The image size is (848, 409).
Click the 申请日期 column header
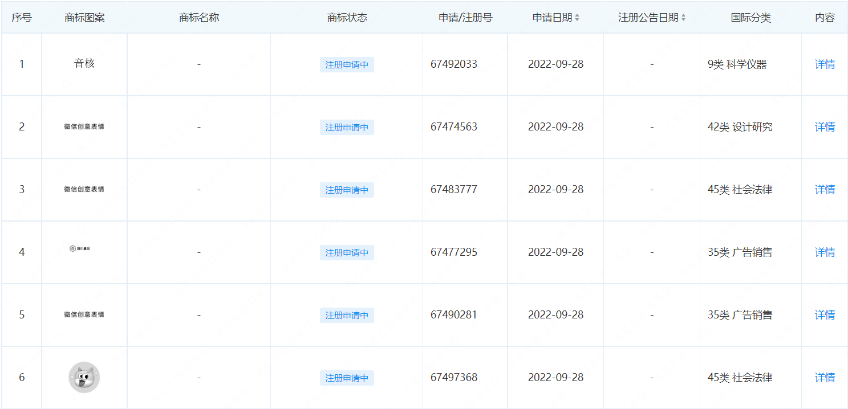coord(551,18)
